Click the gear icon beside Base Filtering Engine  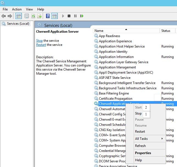coord(96,93)
